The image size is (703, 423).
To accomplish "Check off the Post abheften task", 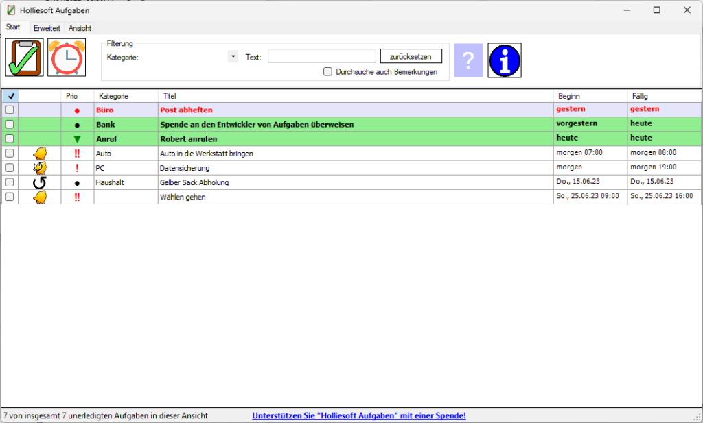I will point(10,110).
